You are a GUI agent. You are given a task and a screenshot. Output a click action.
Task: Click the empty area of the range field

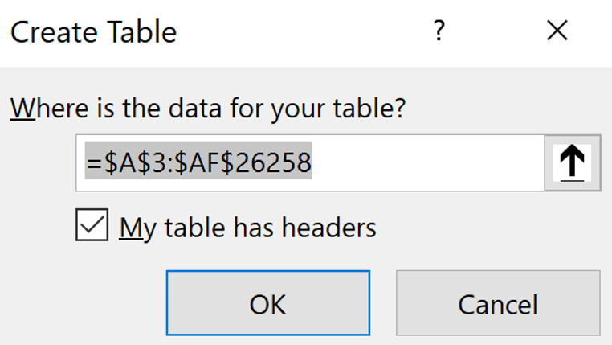pyautogui.click(x=428, y=163)
